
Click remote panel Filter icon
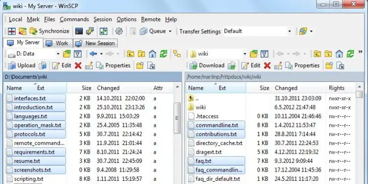pyautogui.click(x=264, y=54)
